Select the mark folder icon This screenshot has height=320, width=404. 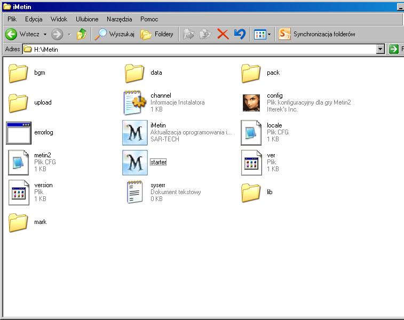pos(18,223)
